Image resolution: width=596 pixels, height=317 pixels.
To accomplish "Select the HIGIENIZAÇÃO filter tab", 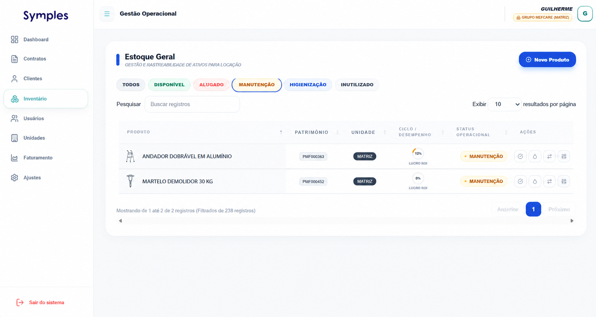I will point(308,85).
